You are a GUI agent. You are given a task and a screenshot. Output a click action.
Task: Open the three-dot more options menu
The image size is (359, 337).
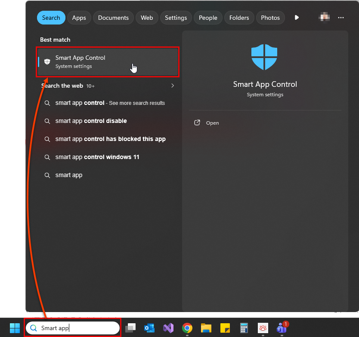(x=341, y=18)
